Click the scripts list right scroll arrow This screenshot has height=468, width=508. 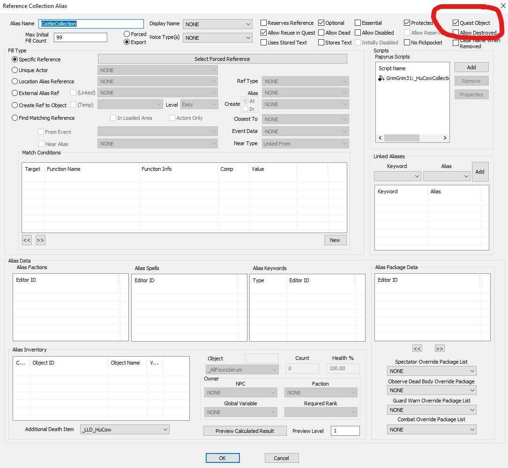pyautogui.click(x=445, y=138)
